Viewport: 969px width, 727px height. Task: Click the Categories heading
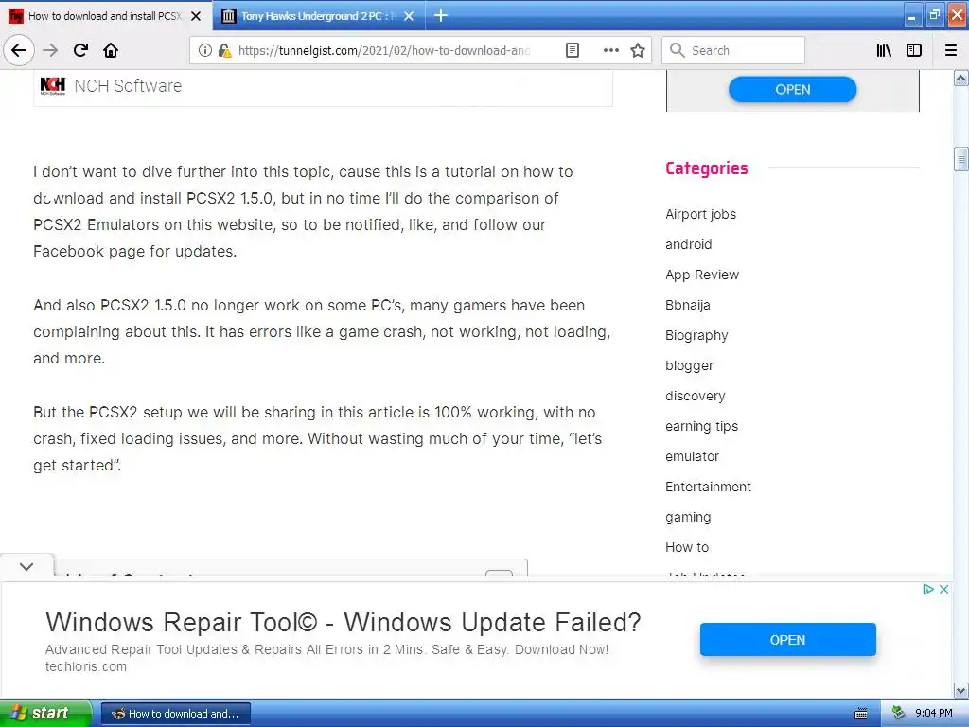pos(706,168)
